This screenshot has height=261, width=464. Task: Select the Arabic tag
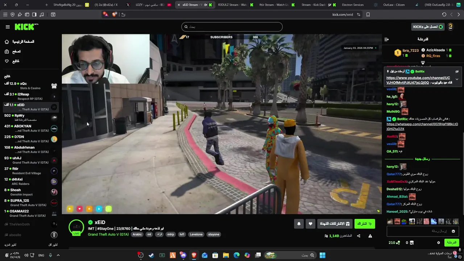pyautogui.click(x=137, y=235)
